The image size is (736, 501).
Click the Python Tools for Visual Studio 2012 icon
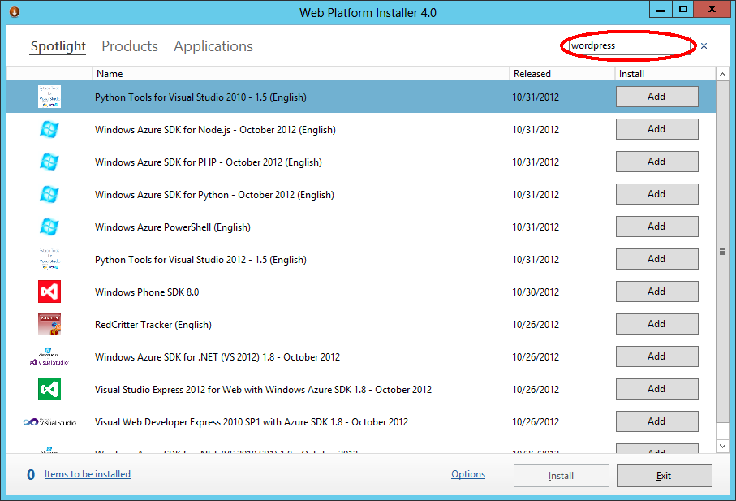[49, 259]
